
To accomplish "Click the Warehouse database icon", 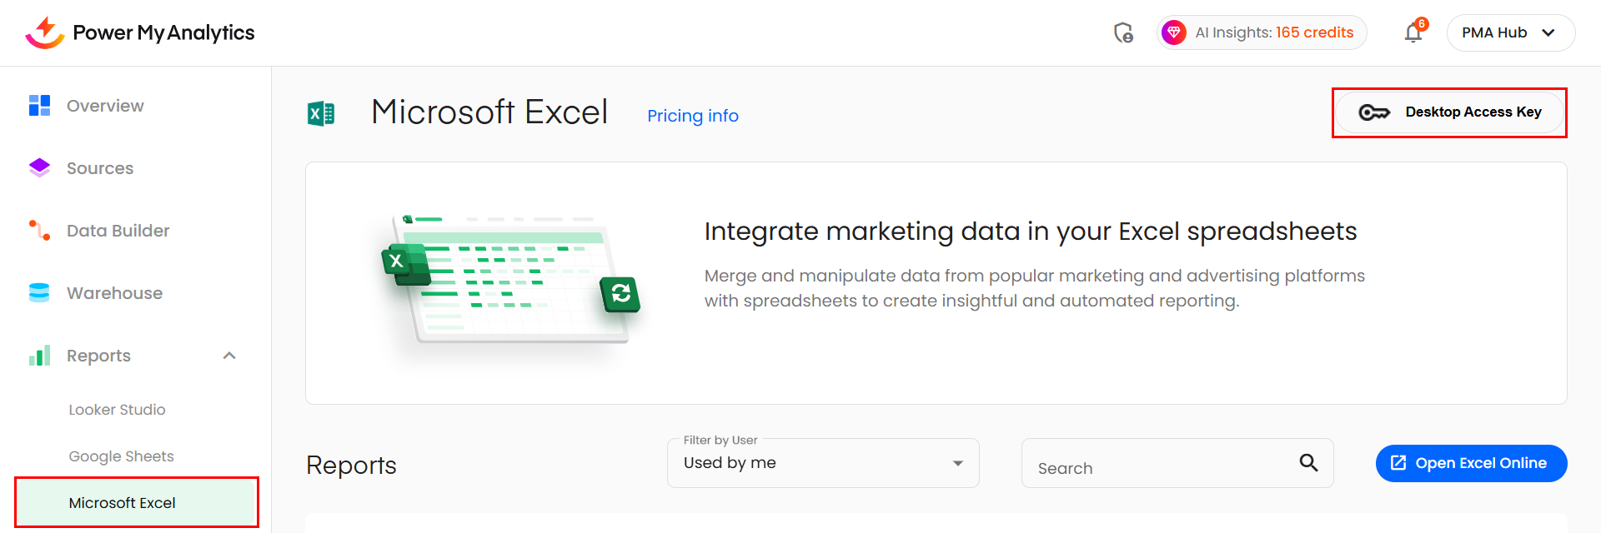I will tap(39, 293).
